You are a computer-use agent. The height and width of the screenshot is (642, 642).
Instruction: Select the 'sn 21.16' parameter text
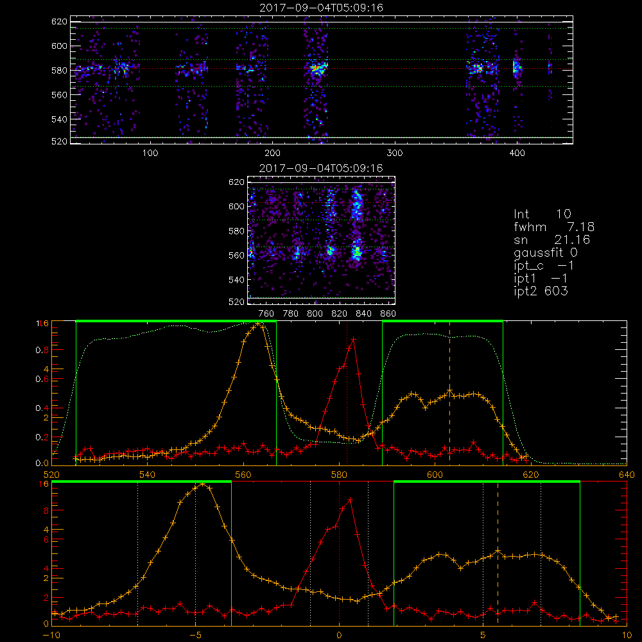pyautogui.click(x=552, y=240)
